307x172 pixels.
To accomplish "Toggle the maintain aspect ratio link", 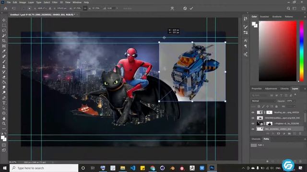I will coord(85,9).
